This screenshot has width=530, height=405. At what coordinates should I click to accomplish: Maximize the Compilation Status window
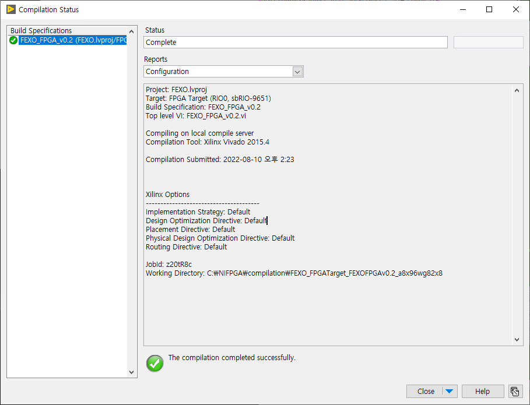(x=489, y=9)
